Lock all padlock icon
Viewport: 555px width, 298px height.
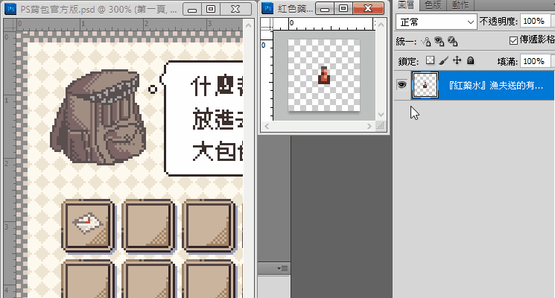[x=470, y=60]
